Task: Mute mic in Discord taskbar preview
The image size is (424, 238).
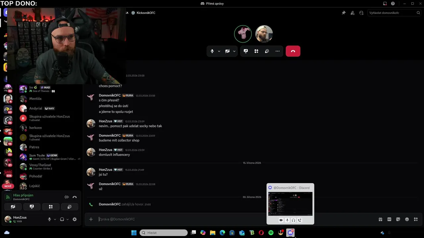Action: tap(287, 220)
